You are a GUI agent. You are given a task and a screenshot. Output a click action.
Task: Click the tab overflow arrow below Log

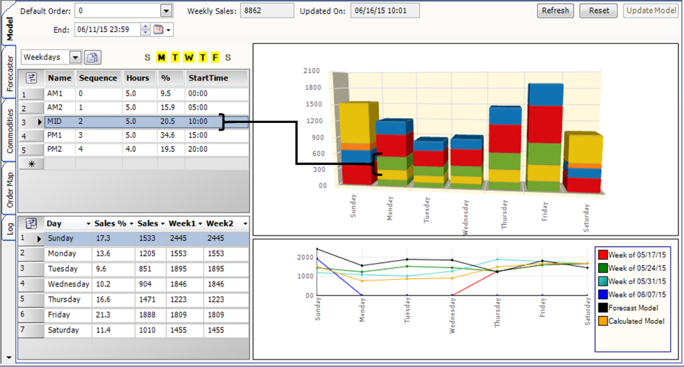point(8,358)
